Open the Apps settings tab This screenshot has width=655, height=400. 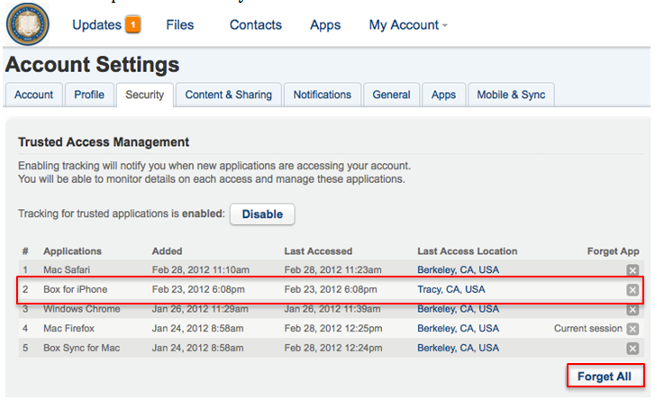click(443, 95)
